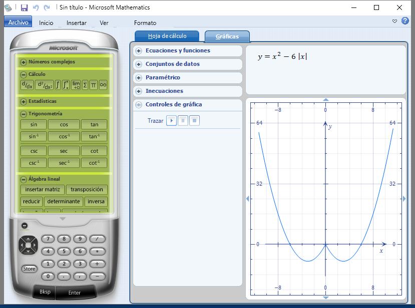The height and width of the screenshot is (308, 415).
Task: Click the Enter key on calculator
Action: coord(75,293)
